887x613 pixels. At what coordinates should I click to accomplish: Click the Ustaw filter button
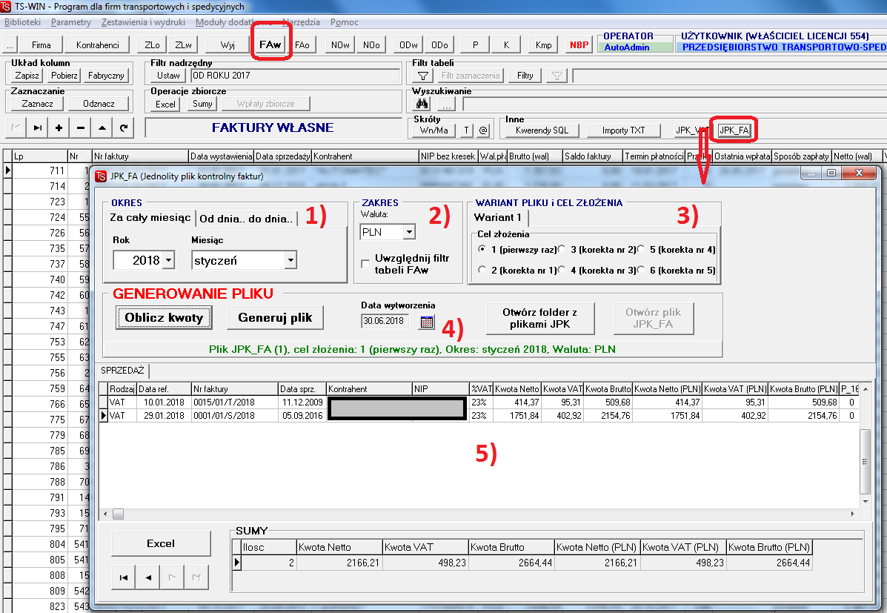168,76
